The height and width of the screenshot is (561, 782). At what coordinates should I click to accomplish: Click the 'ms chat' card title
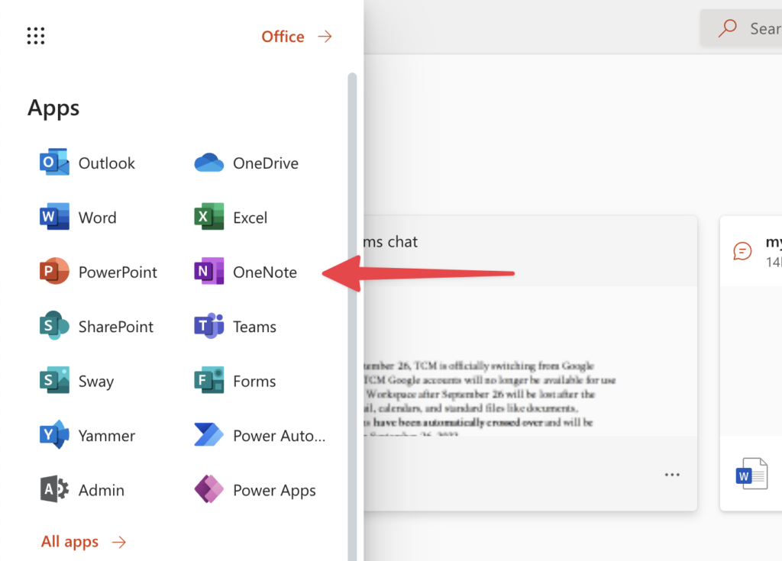[x=390, y=242]
